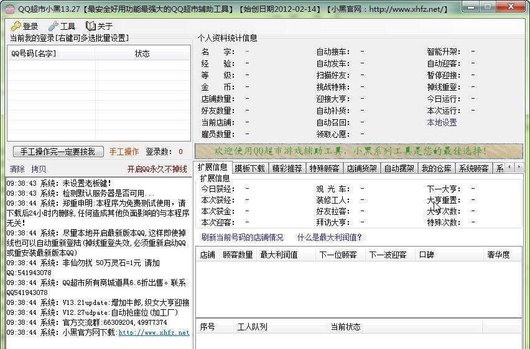Click the 自动接车 label
This screenshot has width=530, height=349.
(333, 52)
